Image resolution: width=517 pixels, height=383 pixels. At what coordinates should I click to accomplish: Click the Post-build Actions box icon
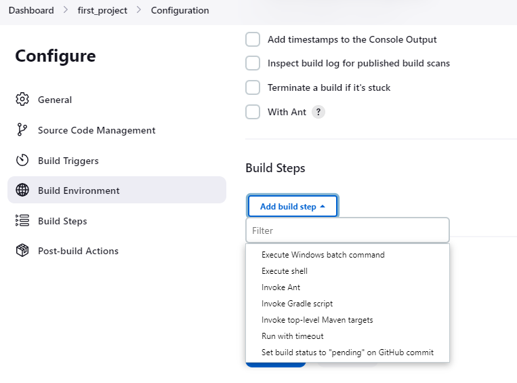click(22, 251)
